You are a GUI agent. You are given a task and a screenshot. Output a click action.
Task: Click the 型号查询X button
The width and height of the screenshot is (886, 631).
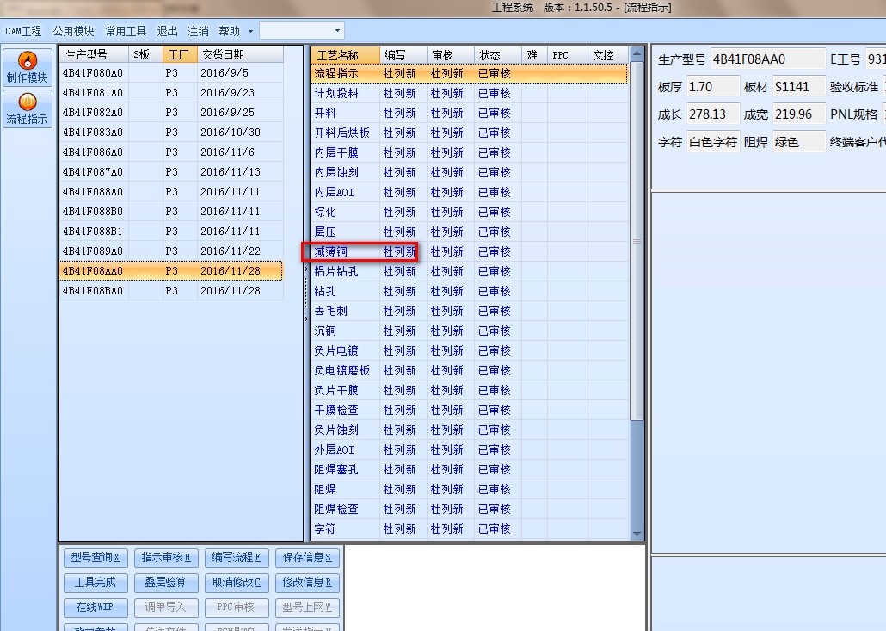pos(95,558)
